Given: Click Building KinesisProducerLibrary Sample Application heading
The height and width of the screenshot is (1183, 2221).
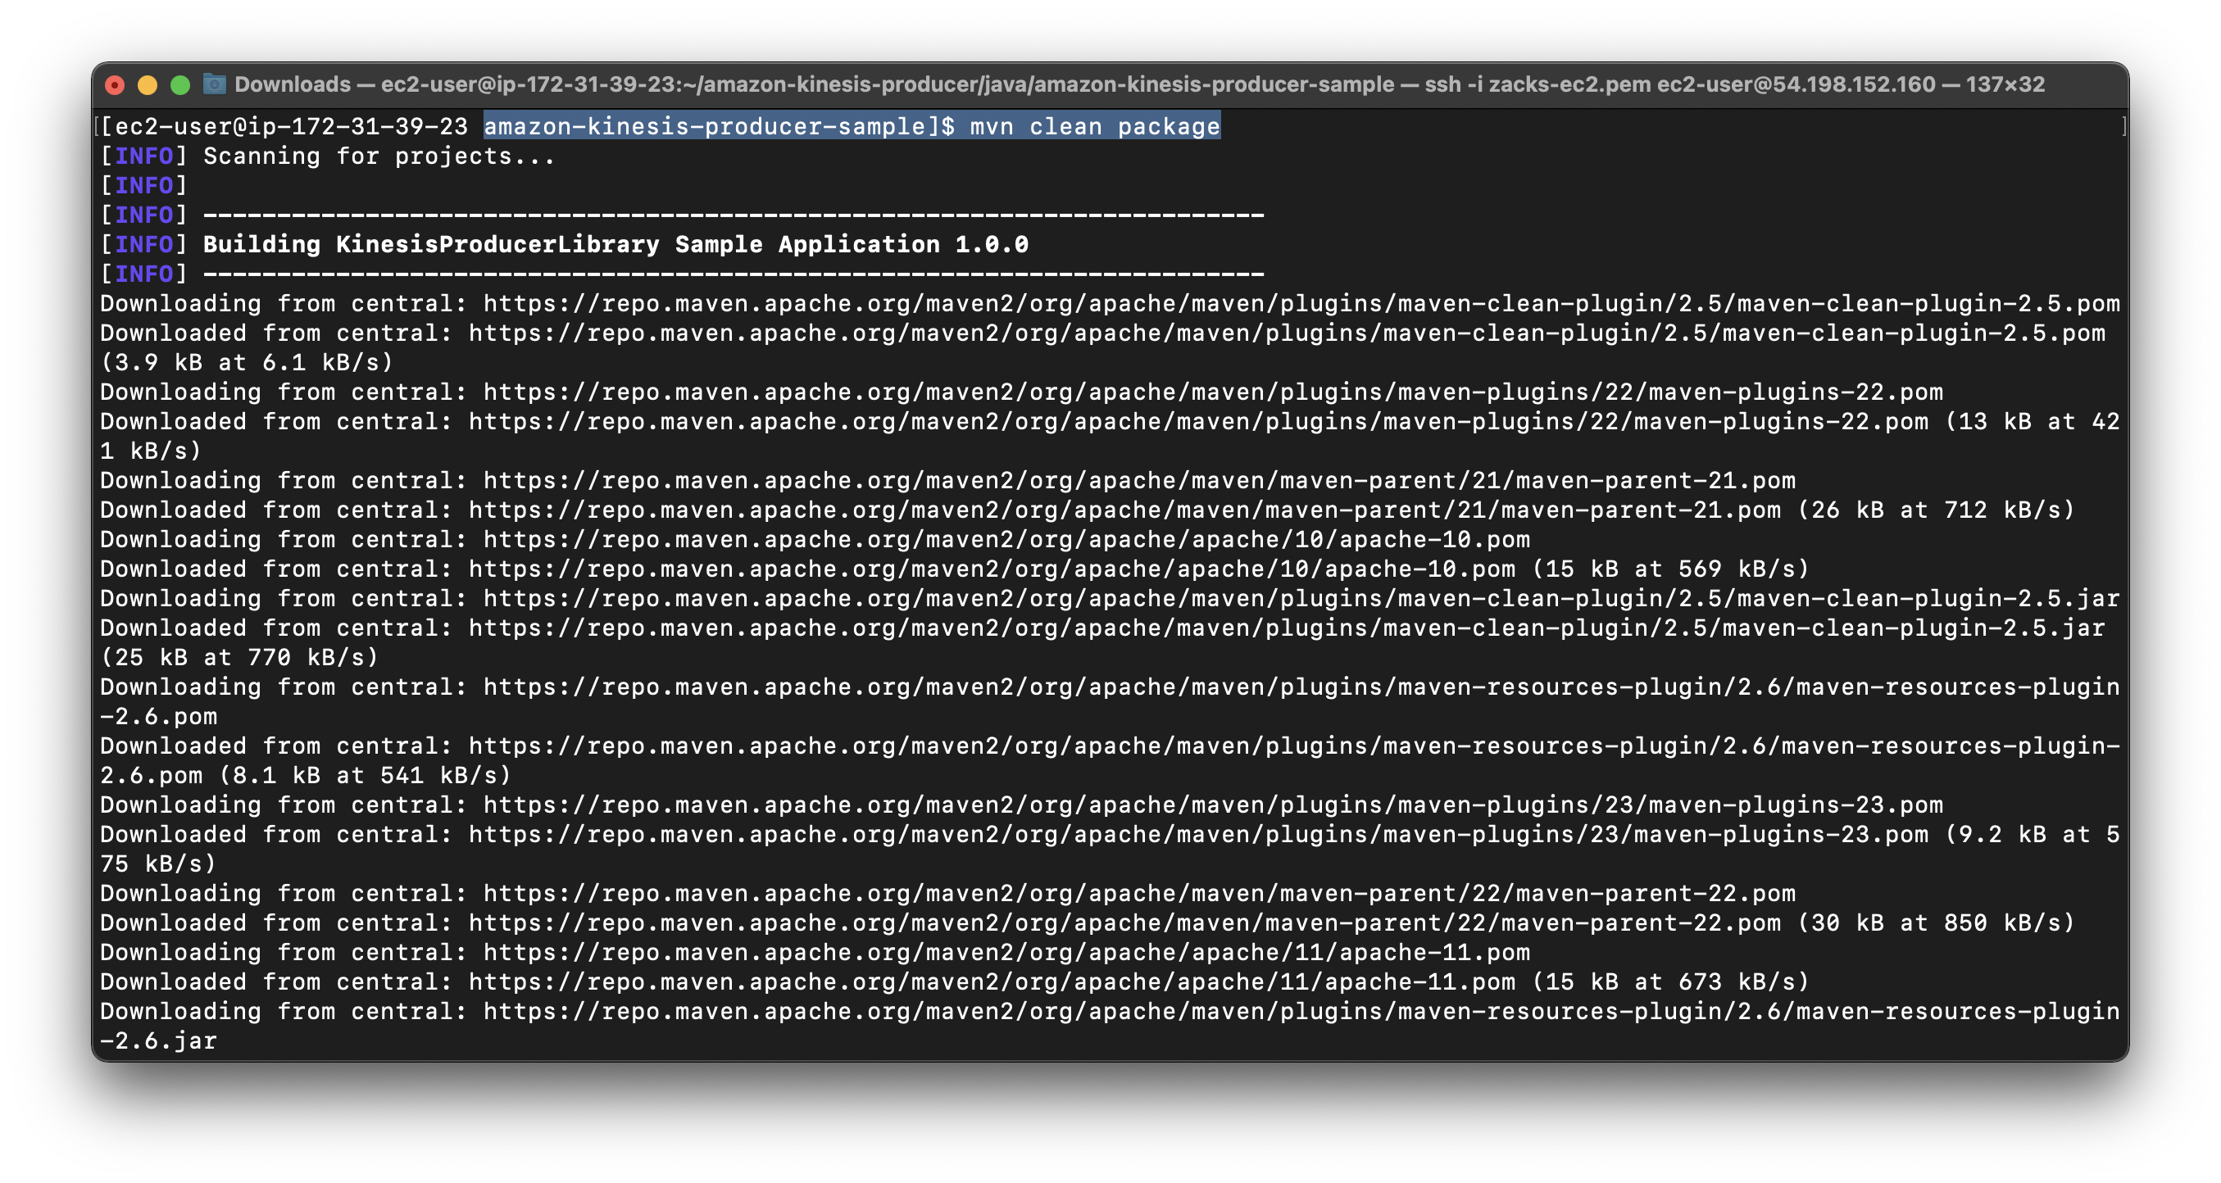Looking at the screenshot, I should [615, 245].
